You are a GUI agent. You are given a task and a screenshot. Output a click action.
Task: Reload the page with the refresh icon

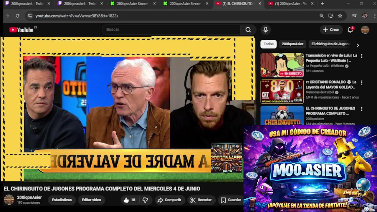tap(18, 16)
